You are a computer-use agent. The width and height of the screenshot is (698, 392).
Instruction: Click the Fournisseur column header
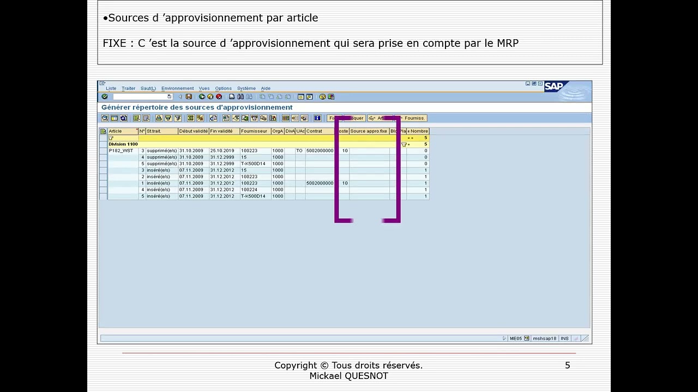click(x=255, y=131)
